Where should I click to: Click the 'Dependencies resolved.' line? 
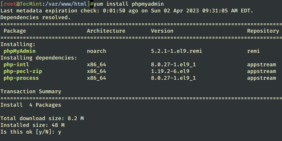[x=36, y=17]
